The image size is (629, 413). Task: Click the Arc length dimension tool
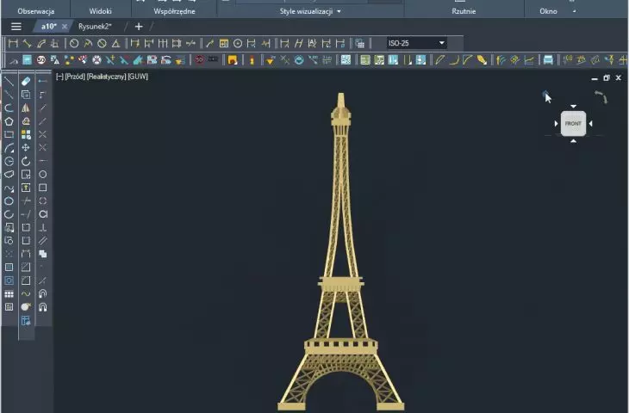point(41,43)
